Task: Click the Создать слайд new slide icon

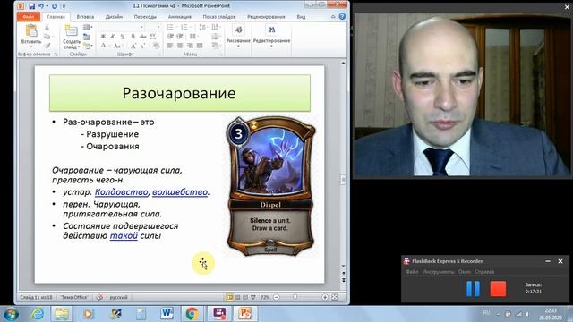Action: 71,30
